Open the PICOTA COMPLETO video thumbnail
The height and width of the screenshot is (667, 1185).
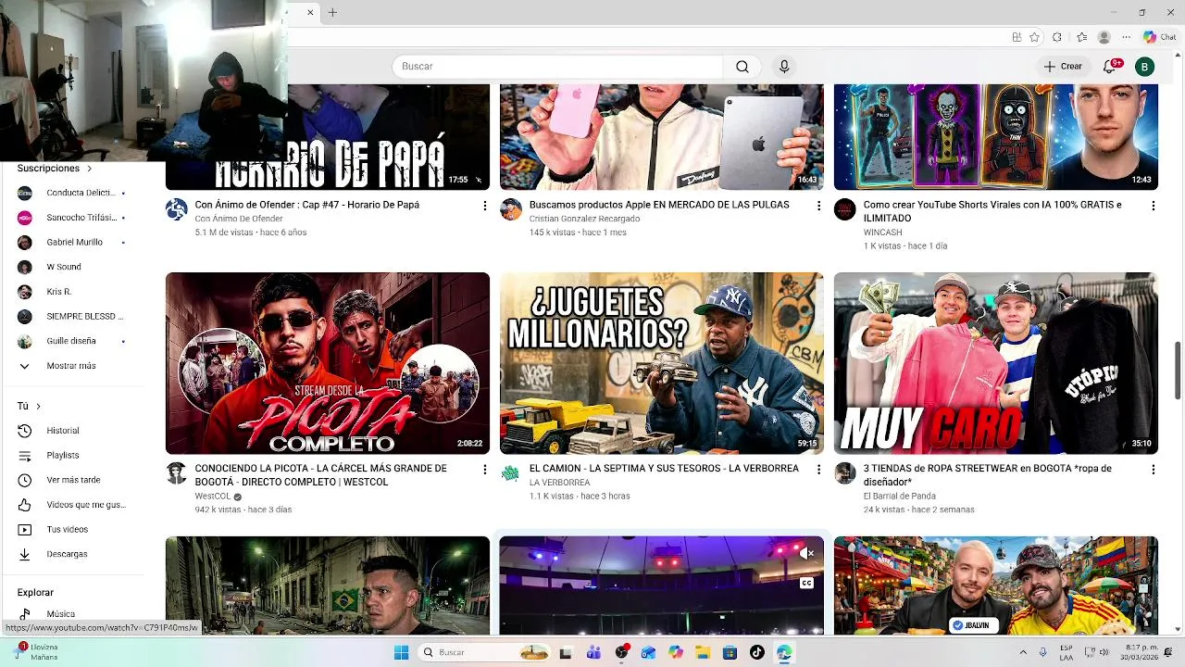(x=328, y=363)
